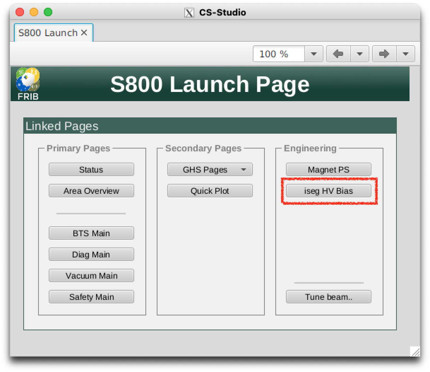The height and width of the screenshot is (372, 430).
Task: Click the forward navigation arrow icon
Action: tap(384, 54)
